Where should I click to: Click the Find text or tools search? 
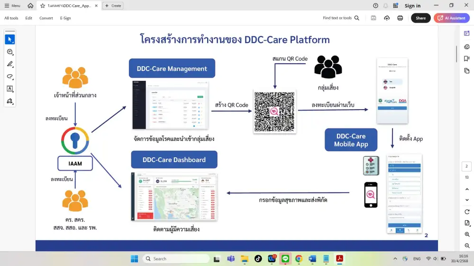341,18
